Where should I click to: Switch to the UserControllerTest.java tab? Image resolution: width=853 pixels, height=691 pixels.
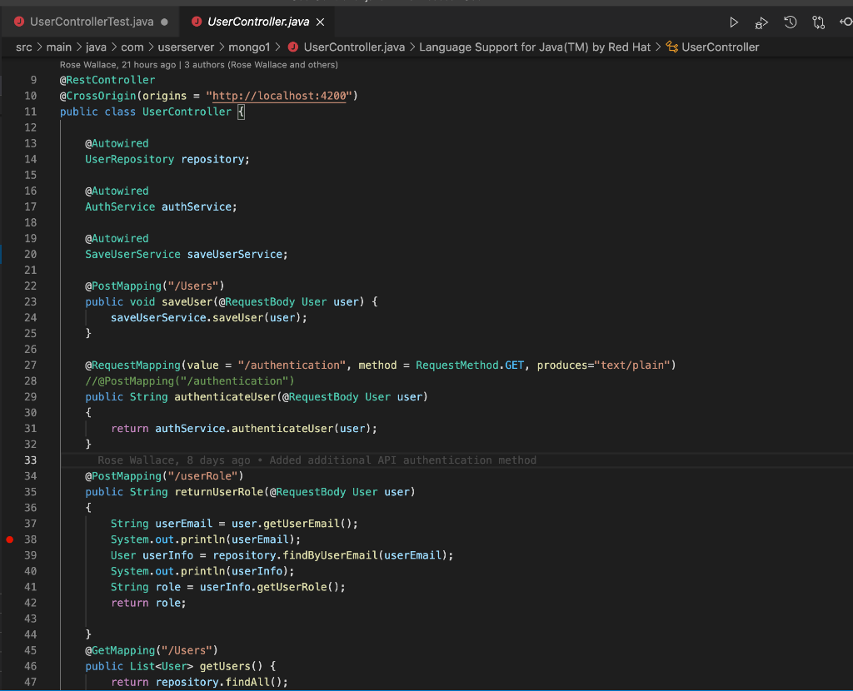point(92,22)
